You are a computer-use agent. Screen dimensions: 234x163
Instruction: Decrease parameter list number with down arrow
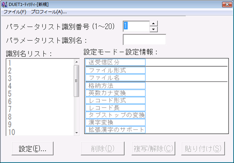pos(154,29)
